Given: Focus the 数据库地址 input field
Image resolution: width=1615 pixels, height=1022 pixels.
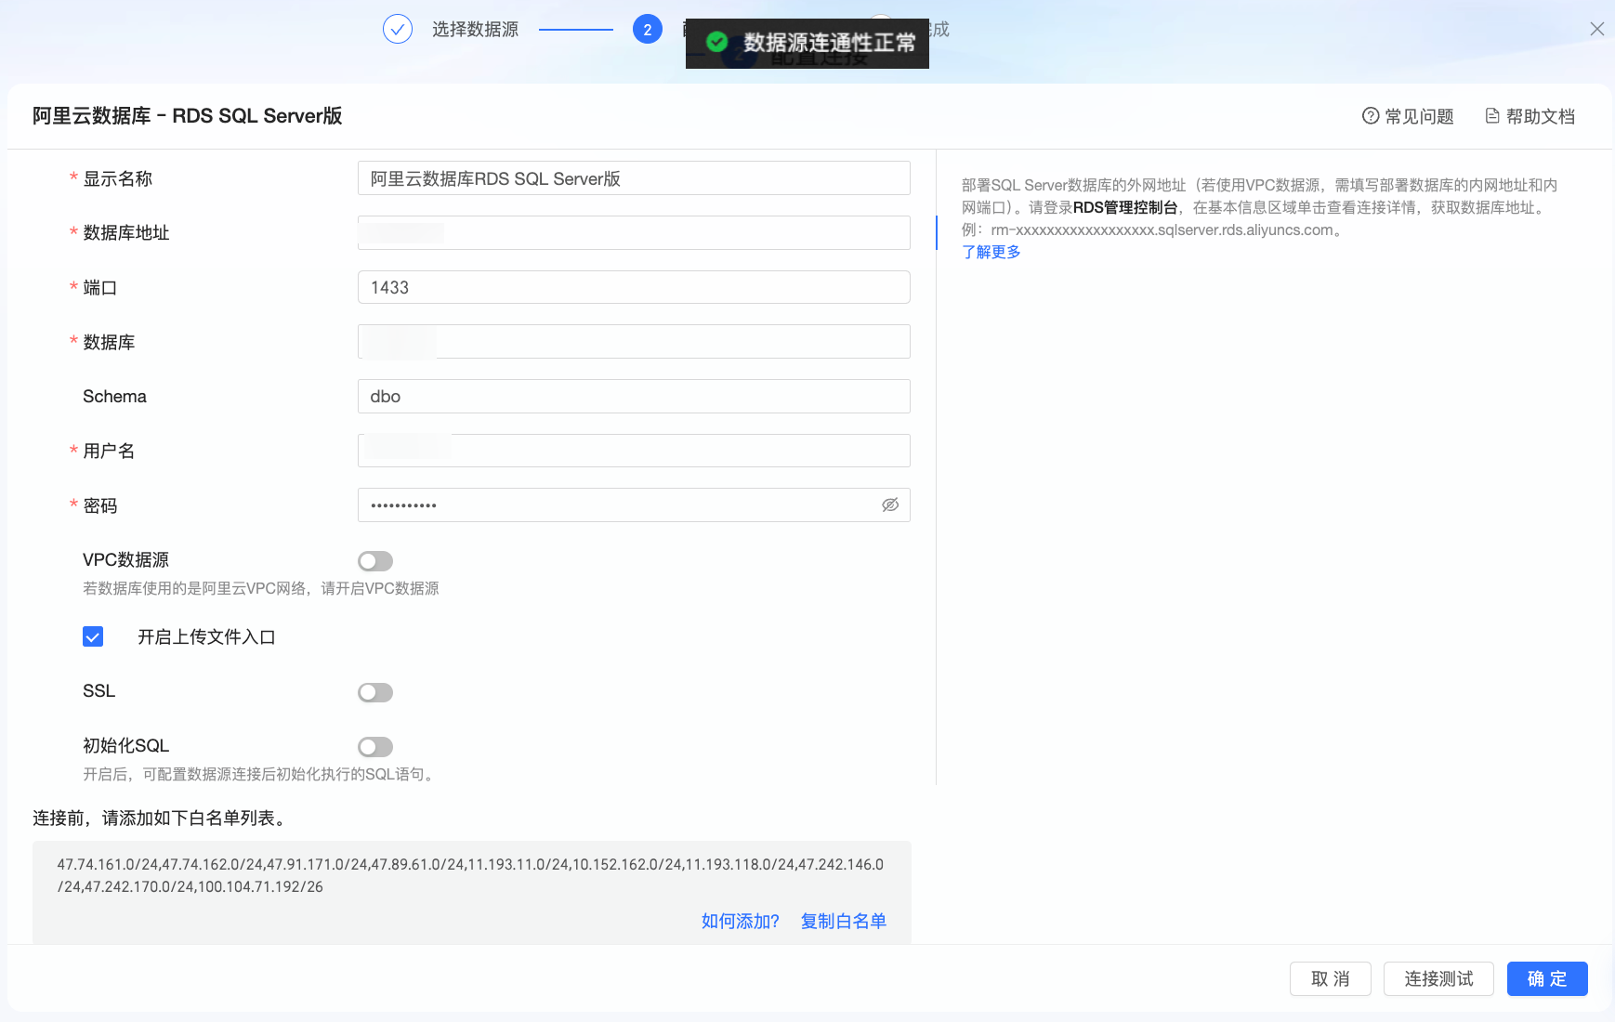Looking at the screenshot, I should [x=634, y=233].
